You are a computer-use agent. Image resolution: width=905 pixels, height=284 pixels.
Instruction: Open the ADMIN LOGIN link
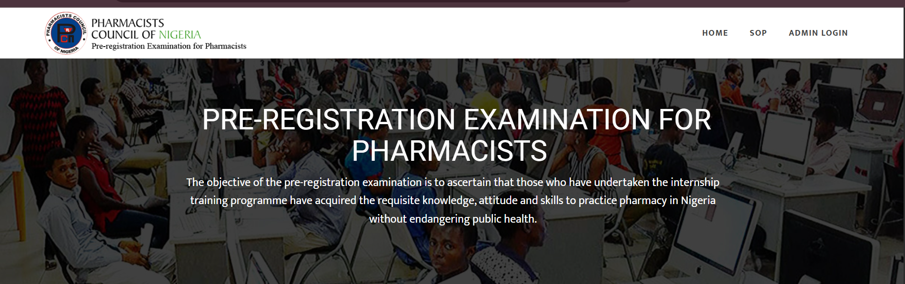click(x=818, y=33)
